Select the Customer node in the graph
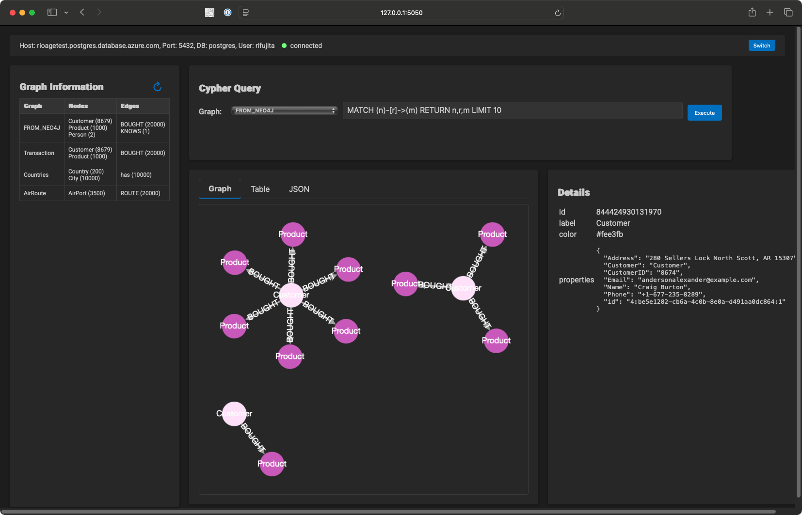The width and height of the screenshot is (802, 515). coord(291,295)
